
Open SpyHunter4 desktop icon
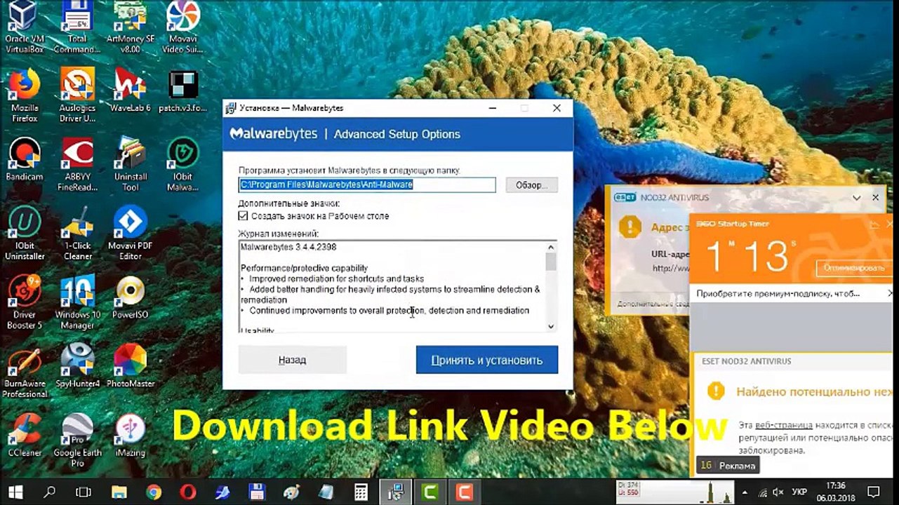pos(77,366)
